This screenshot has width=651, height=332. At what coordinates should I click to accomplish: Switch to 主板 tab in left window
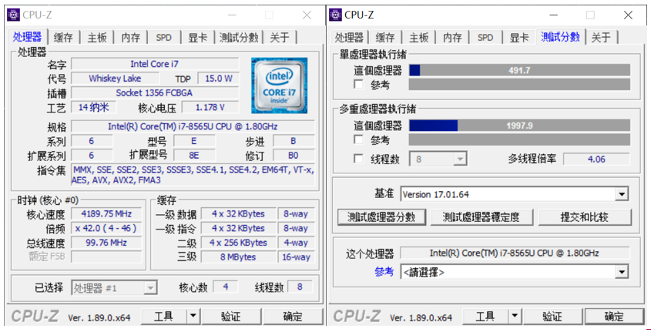click(x=97, y=38)
